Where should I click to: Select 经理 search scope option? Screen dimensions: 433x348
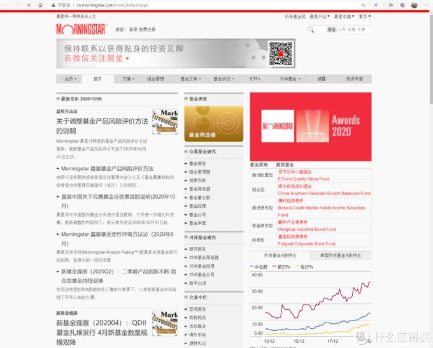click(351, 29)
